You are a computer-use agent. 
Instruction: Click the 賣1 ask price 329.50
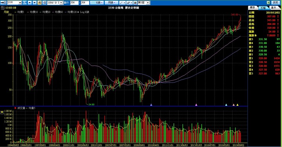(x=263, y=55)
